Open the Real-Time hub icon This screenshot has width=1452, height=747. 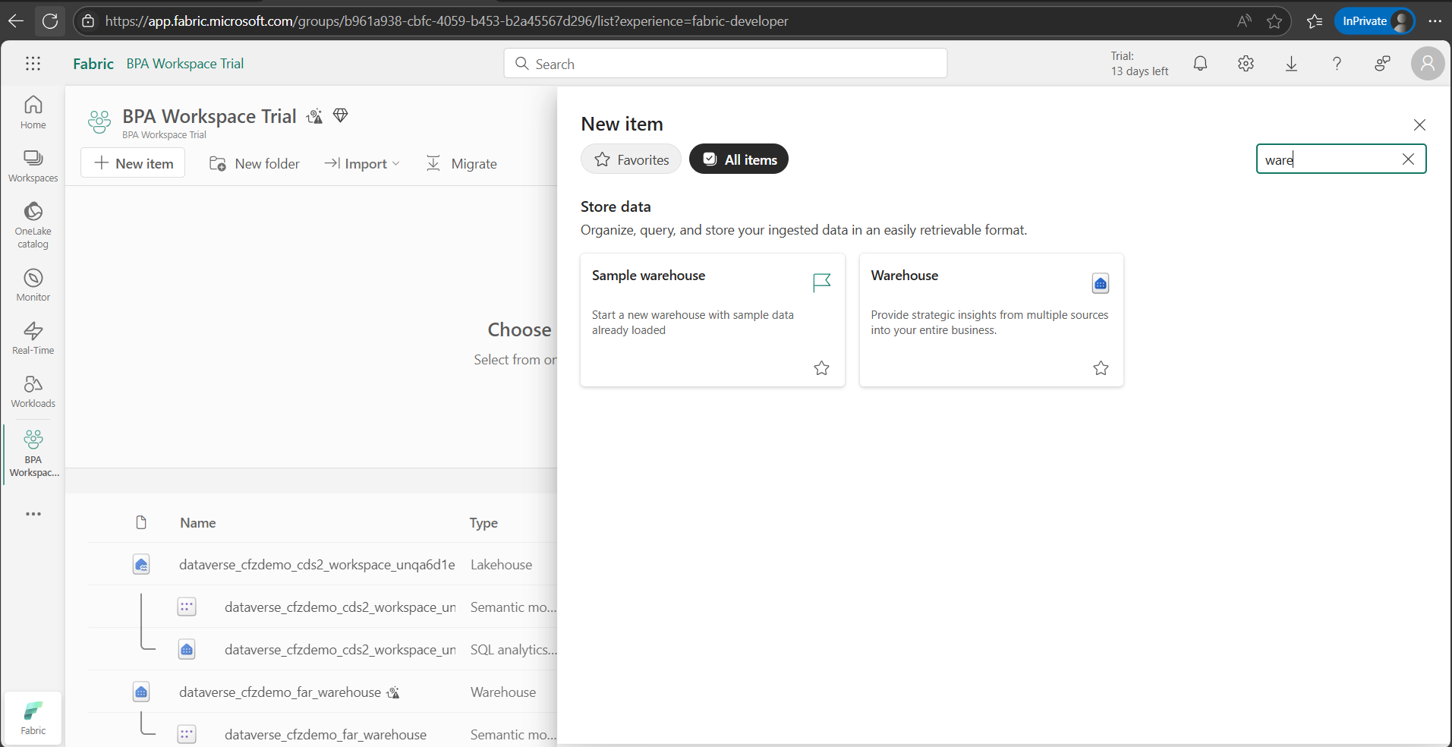(33, 338)
